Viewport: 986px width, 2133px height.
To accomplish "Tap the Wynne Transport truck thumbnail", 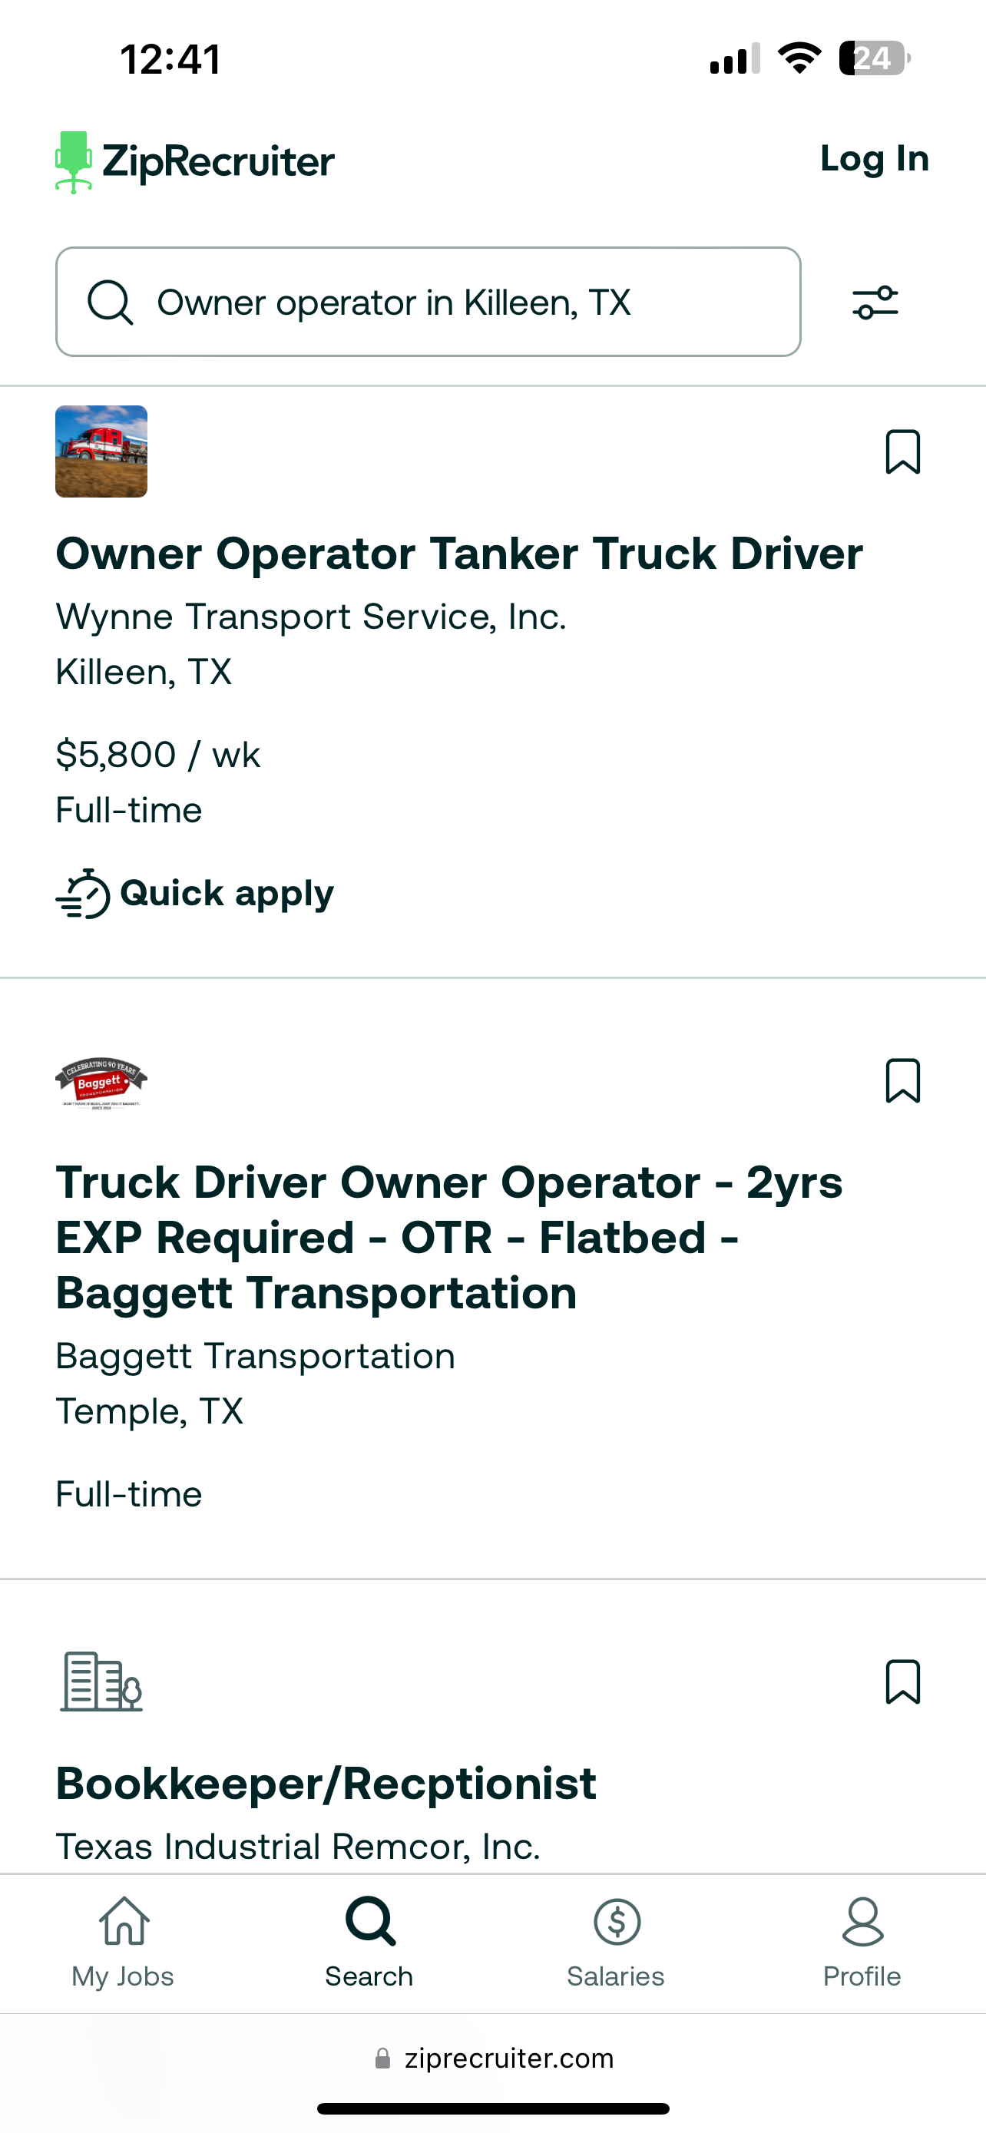I will pos(101,451).
